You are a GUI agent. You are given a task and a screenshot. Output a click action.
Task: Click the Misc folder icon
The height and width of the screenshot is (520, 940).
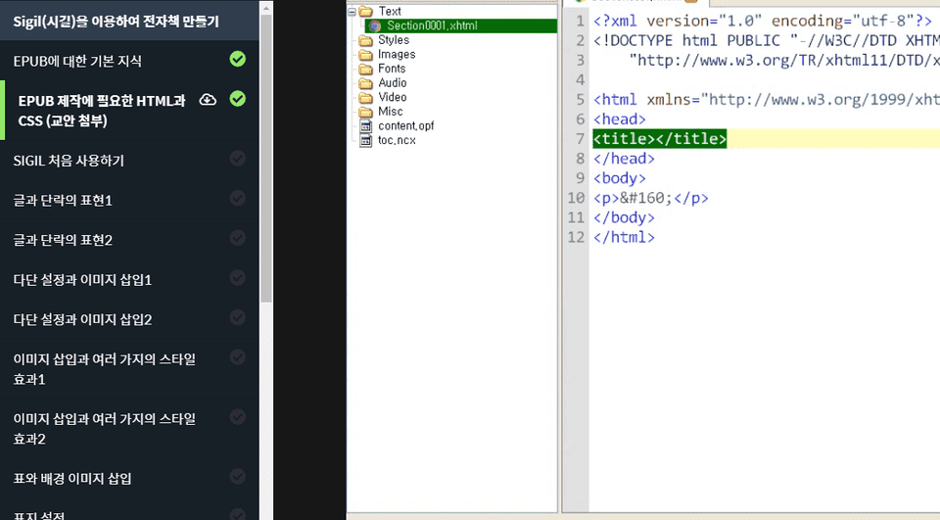pos(365,112)
